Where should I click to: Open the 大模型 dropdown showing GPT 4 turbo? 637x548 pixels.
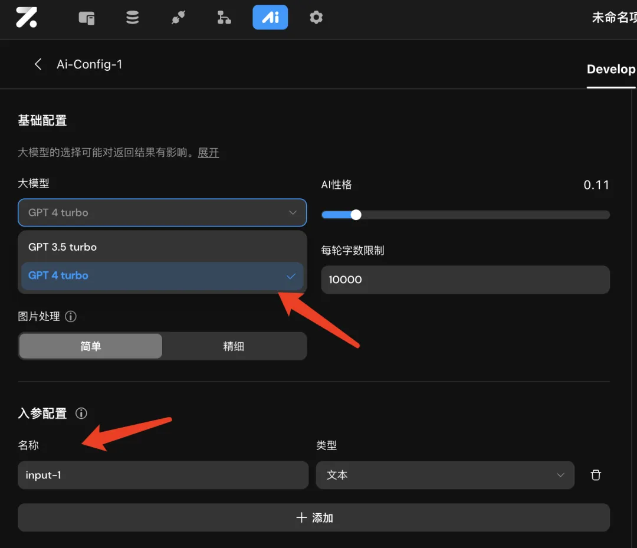point(162,212)
